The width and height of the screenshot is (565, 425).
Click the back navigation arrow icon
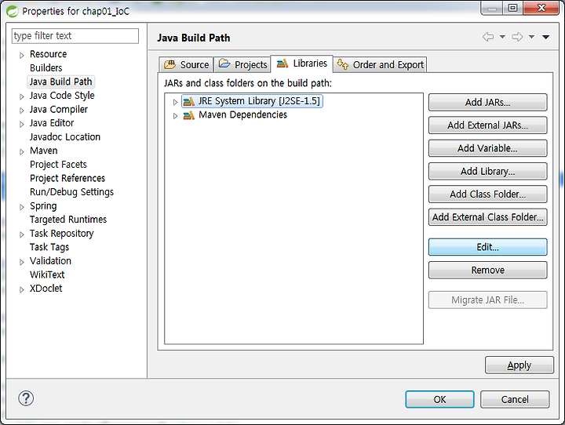point(488,37)
